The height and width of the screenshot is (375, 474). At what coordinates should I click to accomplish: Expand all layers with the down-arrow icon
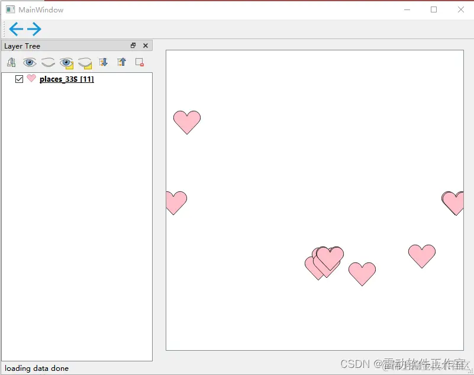click(103, 62)
